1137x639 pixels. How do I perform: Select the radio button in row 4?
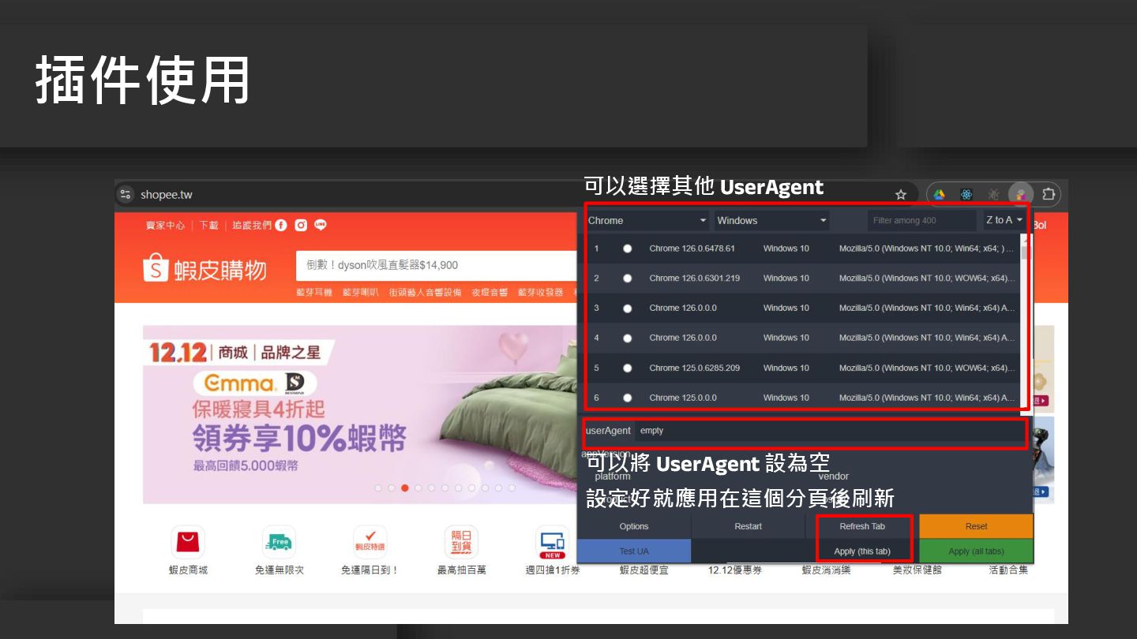pos(628,338)
